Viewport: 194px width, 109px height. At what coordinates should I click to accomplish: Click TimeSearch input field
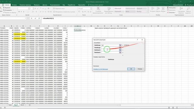(x=110, y=52)
